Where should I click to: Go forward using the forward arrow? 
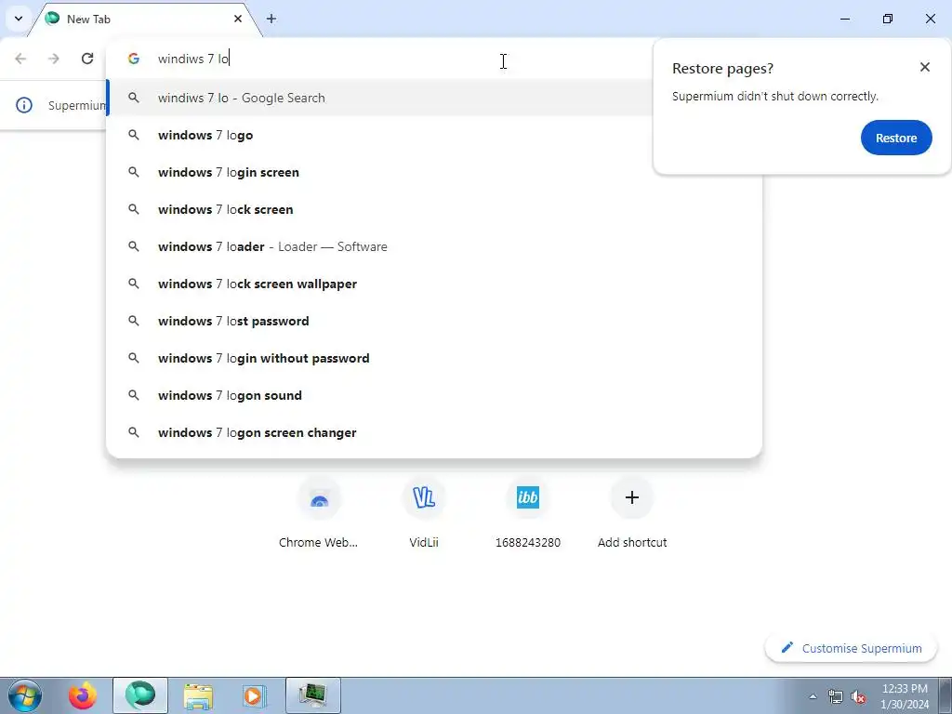pyautogui.click(x=54, y=59)
